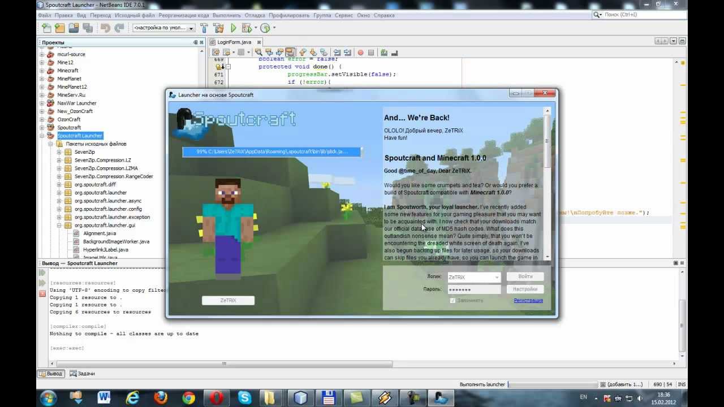
Task: Expand the SevenZip package node
Action: (x=59, y=152)
